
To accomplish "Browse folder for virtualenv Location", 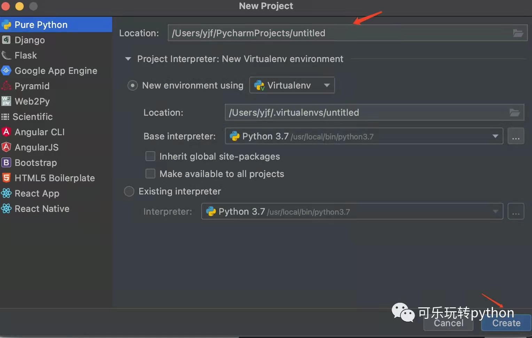I will [515, 113].
